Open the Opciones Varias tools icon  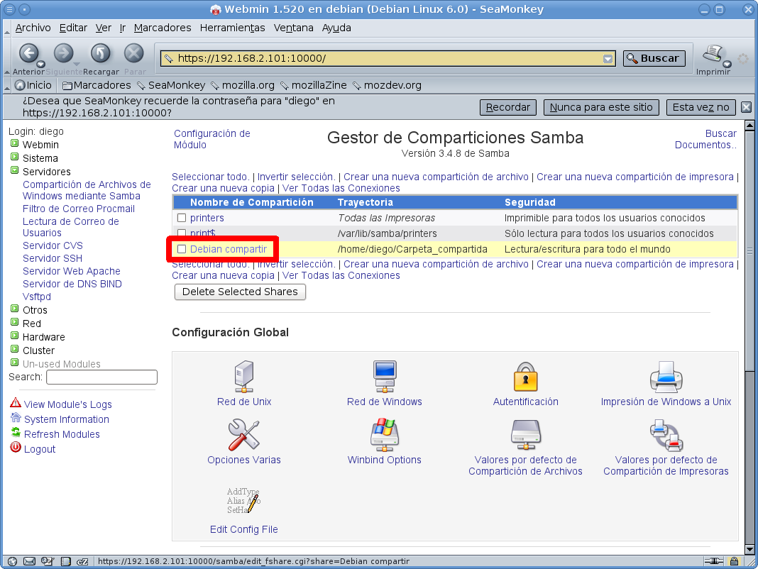243,435
